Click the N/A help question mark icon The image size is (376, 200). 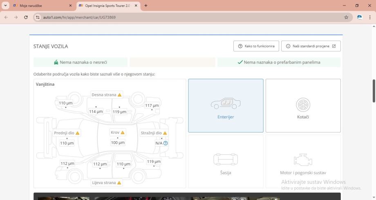click(166, 143)
